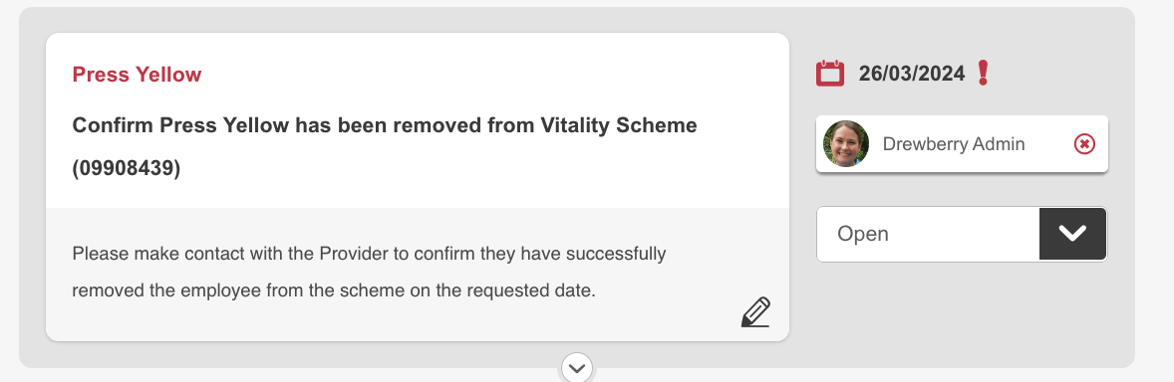This screenshot has width=1174, height=382.
Task: Open the Drewberry Admin avatar photo
Action: pos(846,143)
